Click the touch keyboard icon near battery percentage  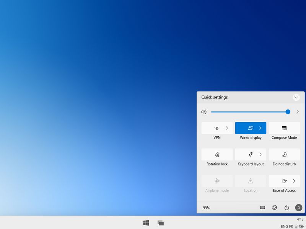262,208
